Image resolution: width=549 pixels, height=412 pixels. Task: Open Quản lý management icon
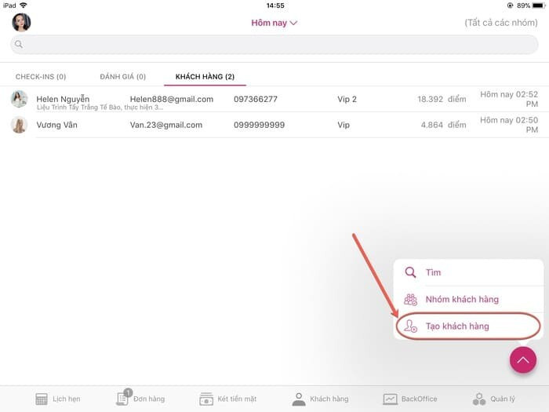479,399
